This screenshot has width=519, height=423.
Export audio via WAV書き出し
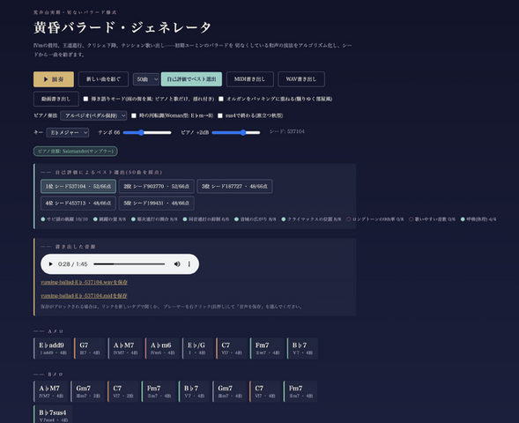pos(301,79)
